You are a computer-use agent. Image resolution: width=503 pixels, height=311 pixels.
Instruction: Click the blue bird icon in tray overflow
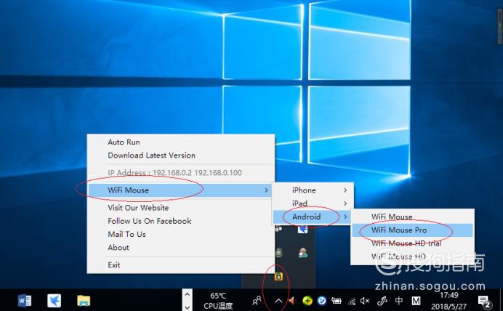302,229
